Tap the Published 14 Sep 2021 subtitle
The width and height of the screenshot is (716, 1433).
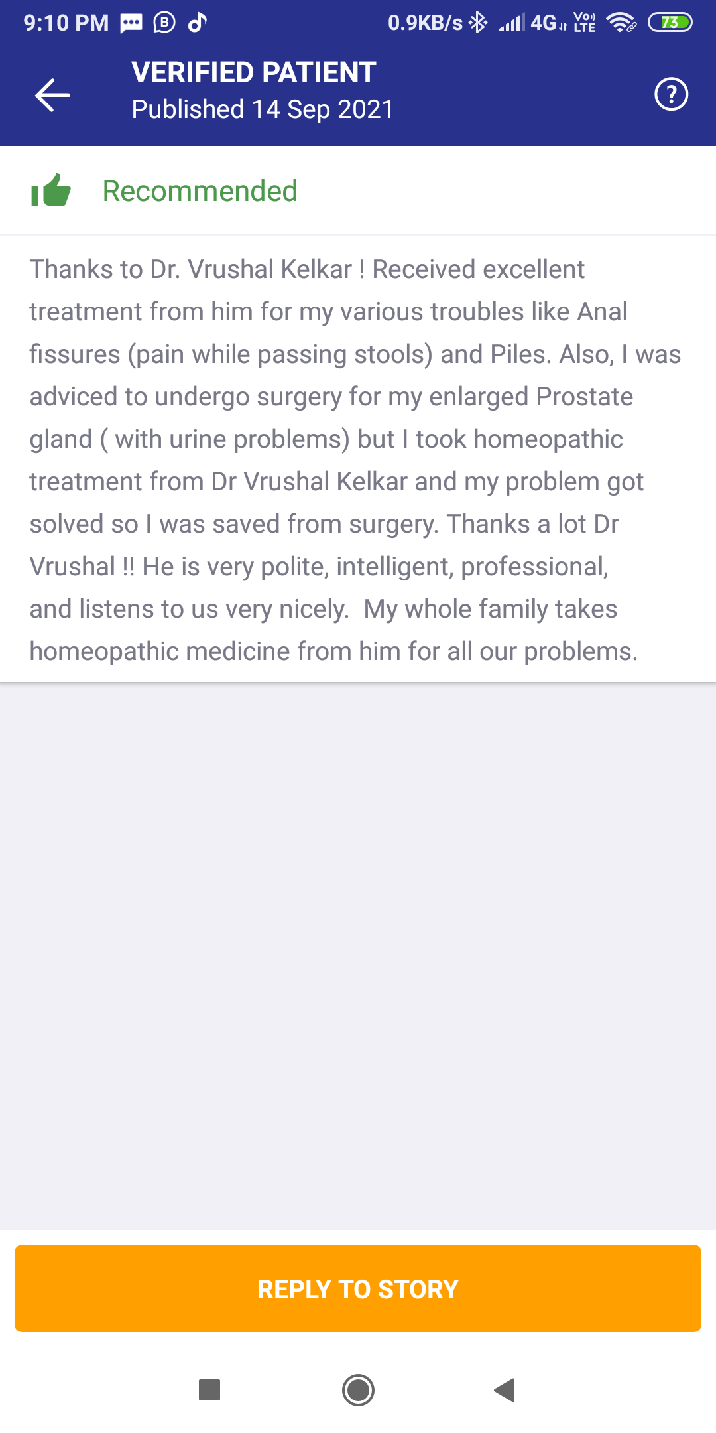click(x=263, y=109)
